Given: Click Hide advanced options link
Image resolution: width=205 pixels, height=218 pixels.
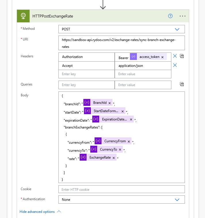Looking at the screenshot, I should pyautogui.click(x=37, y=212).
